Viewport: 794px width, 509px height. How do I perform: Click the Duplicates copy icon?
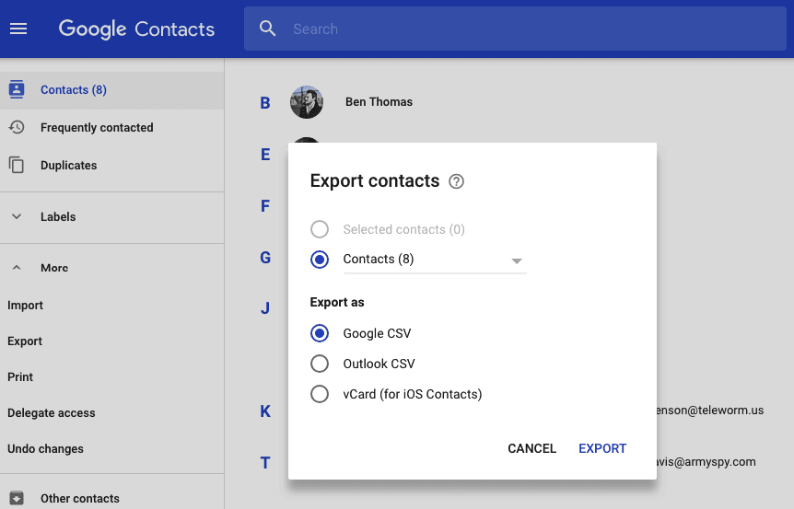coord(17,165)
